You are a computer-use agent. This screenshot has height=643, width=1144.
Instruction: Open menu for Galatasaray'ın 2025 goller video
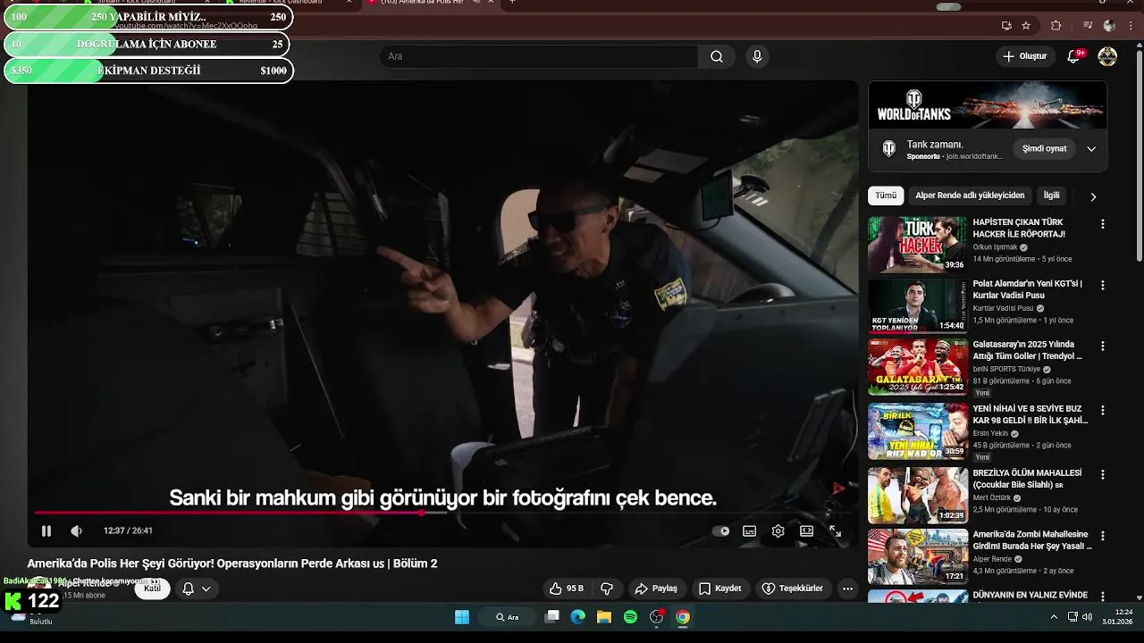point(1102,346)
